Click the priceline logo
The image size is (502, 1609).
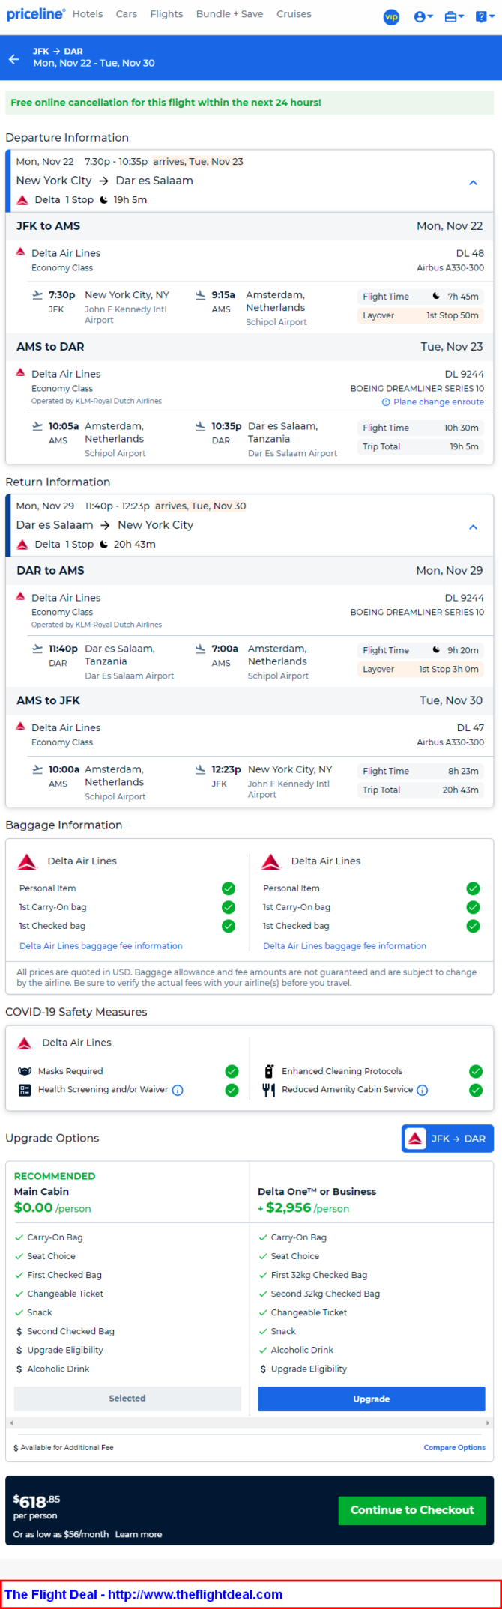tap(36, 14)
